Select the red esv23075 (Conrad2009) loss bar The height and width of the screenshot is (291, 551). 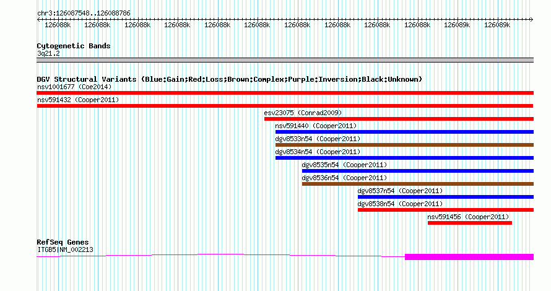399,119
